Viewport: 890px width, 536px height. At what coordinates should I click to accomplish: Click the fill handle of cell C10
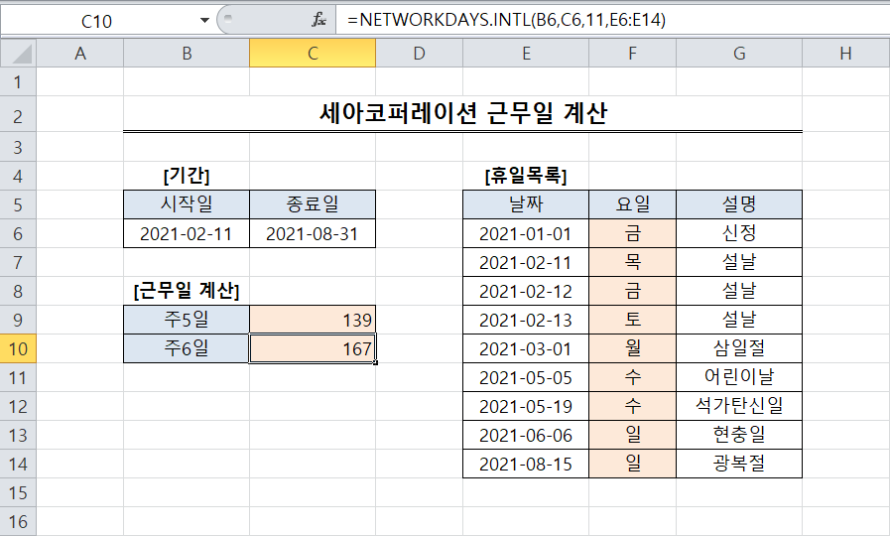(376, 363)
